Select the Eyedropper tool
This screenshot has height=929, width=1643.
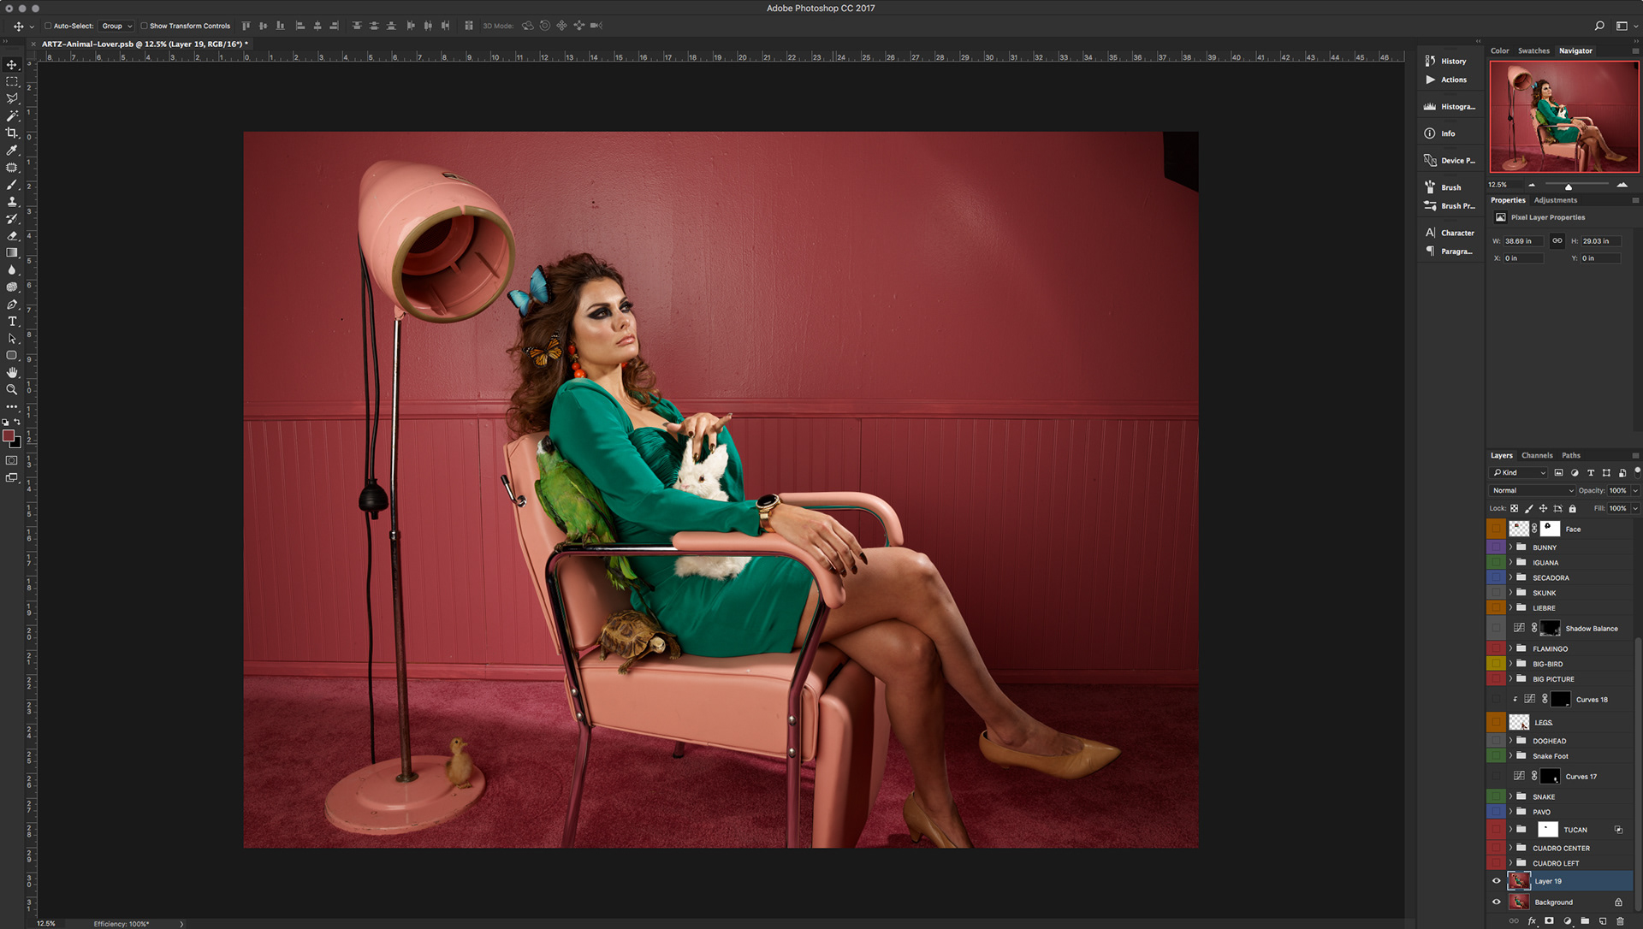(x=12, y=150)
